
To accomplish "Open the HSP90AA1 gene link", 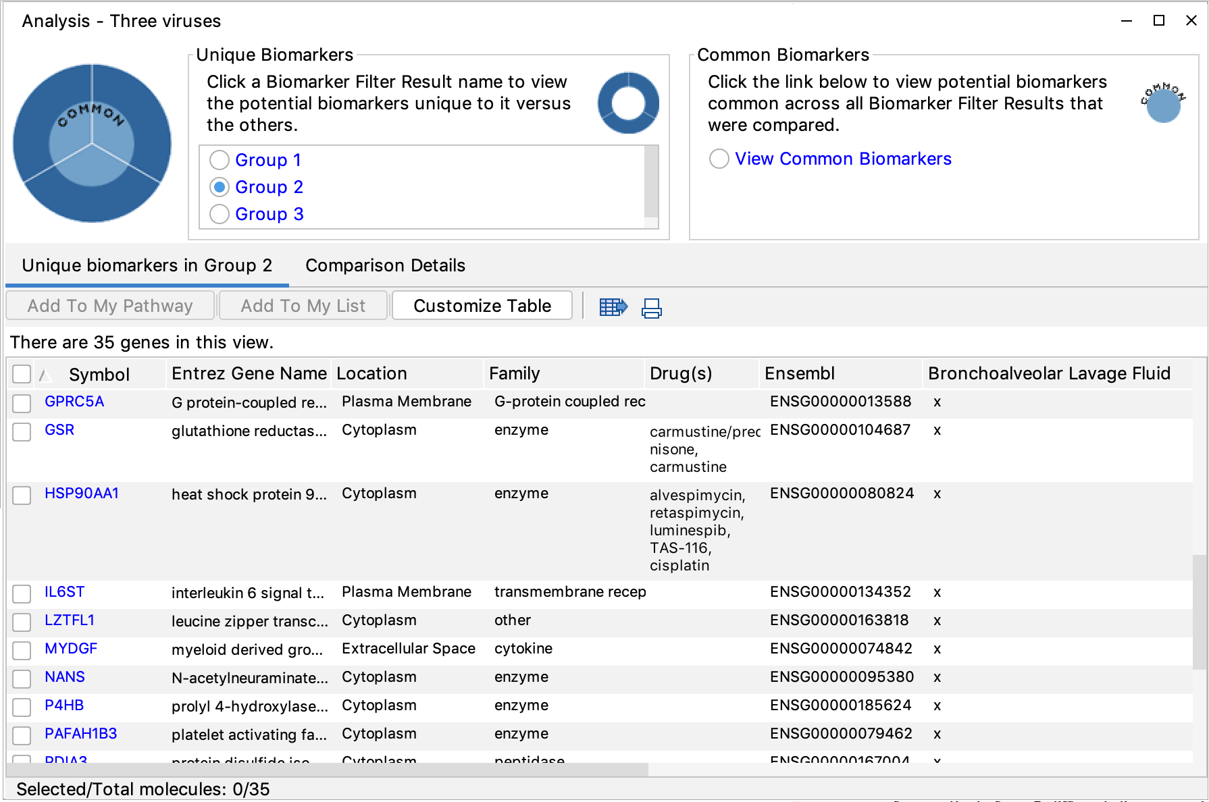I will point(82,493).
